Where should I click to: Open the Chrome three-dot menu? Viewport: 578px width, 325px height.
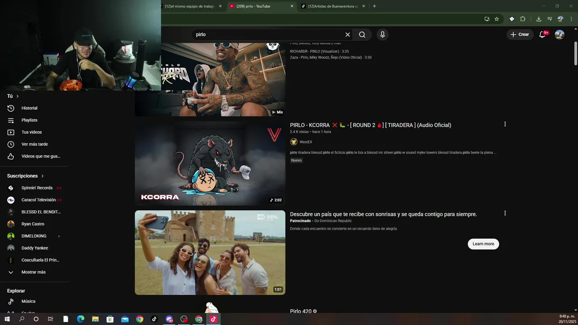coord(572,19)
